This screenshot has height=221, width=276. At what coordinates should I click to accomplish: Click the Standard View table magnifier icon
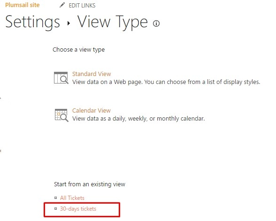[61, 78]
